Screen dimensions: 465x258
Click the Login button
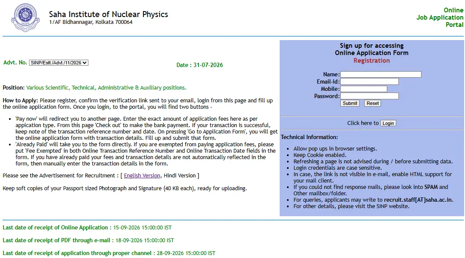click(x=388, y=123)
